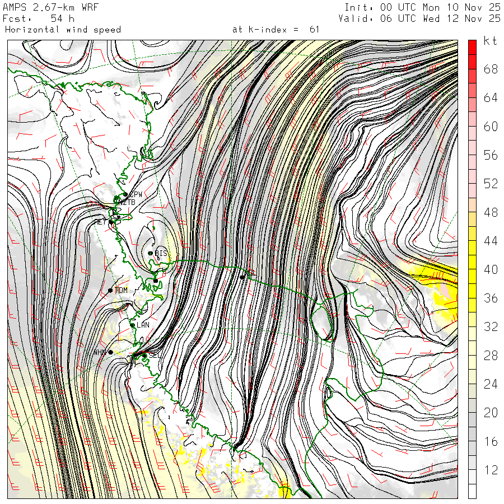Select the SEL station marker
504x504 pixels.
(x=144, y=355)
